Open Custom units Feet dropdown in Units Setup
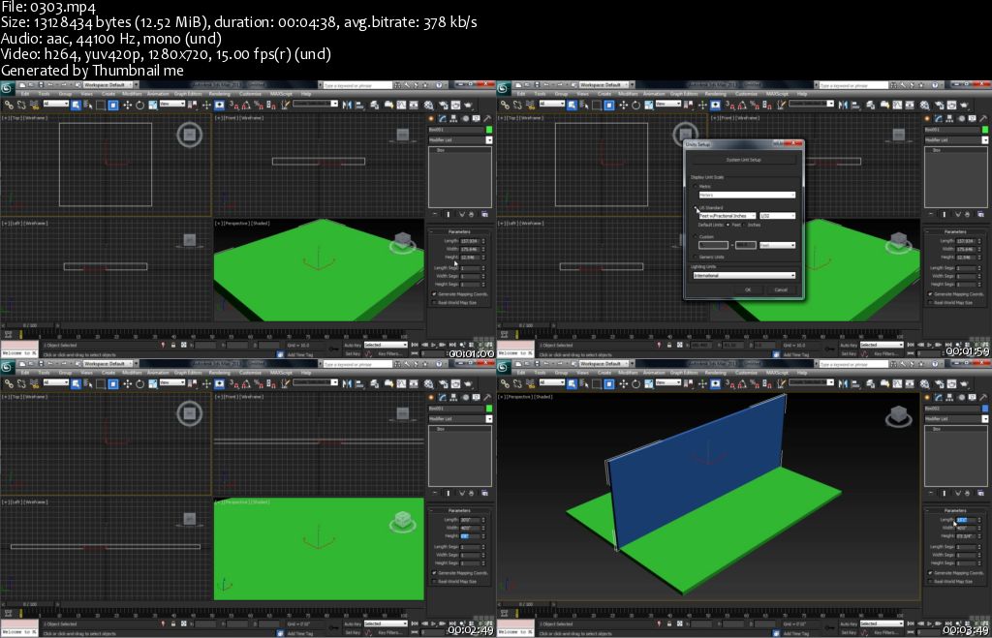The width and height of the screenshot is (992, 638). point(778,245)
